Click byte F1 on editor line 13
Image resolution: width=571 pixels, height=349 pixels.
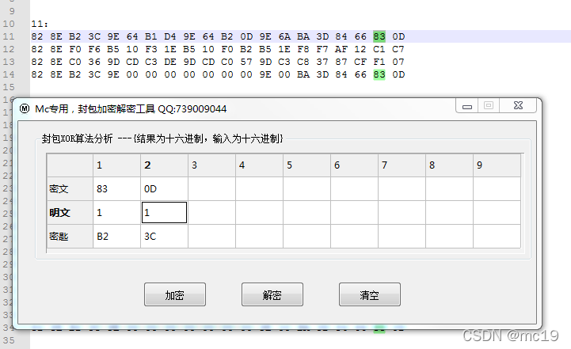(379, 62)
